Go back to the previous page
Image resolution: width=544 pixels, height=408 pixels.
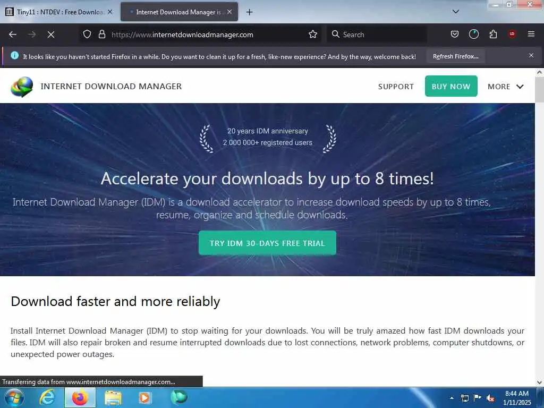tap(13, 35)
